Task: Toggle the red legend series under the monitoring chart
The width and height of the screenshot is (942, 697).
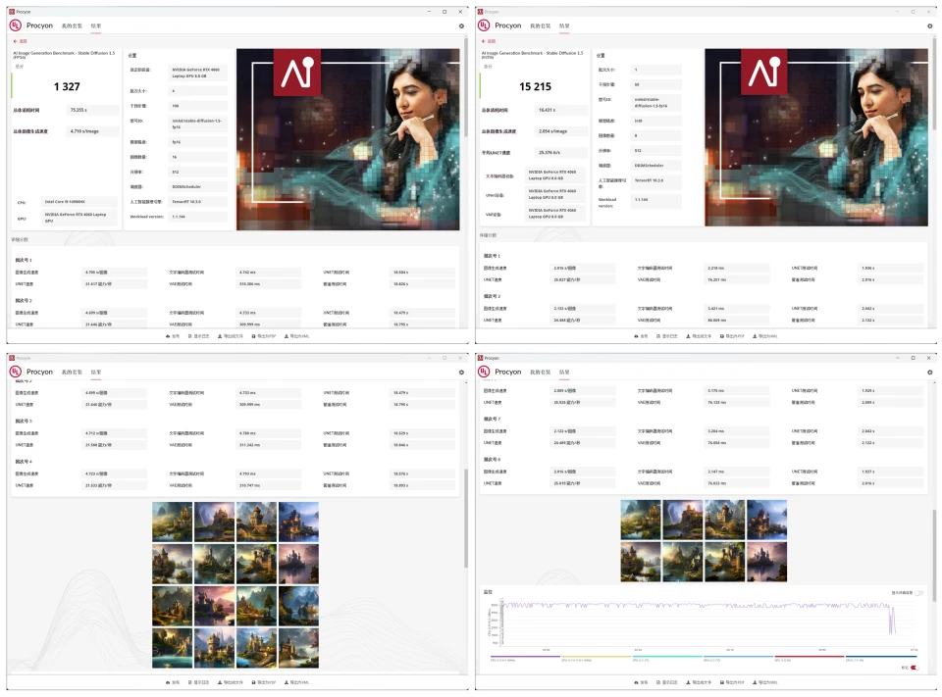Action: 810,658
